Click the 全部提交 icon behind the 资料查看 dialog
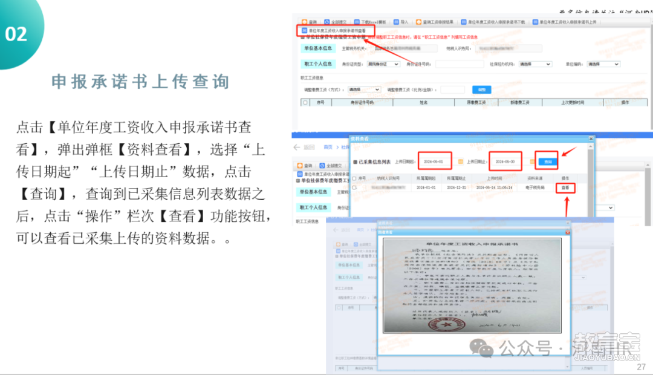The height and width of the screenshot is (375, 653). pos(322,165)
